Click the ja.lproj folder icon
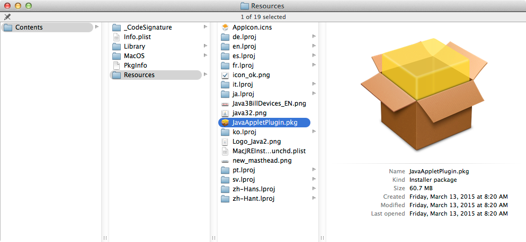This screenshot has height=242, width=526. [x=225, y=94]
